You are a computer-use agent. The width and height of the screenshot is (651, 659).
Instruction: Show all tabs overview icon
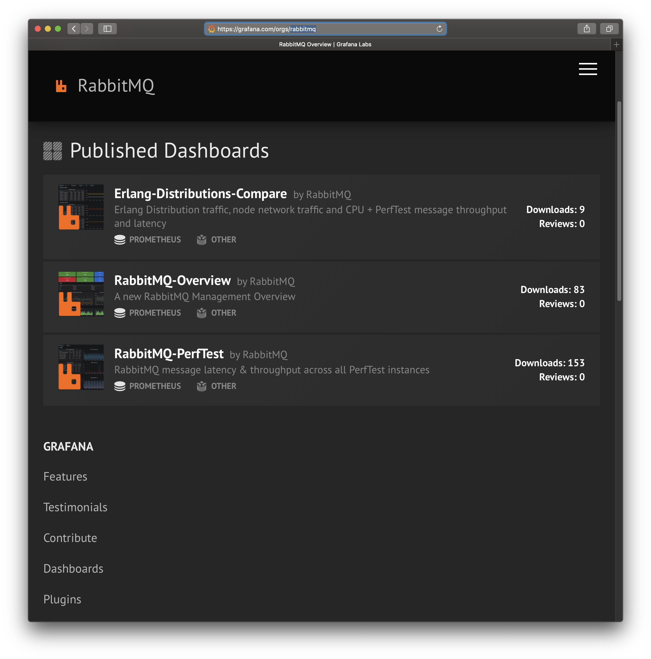pos(609,29)
